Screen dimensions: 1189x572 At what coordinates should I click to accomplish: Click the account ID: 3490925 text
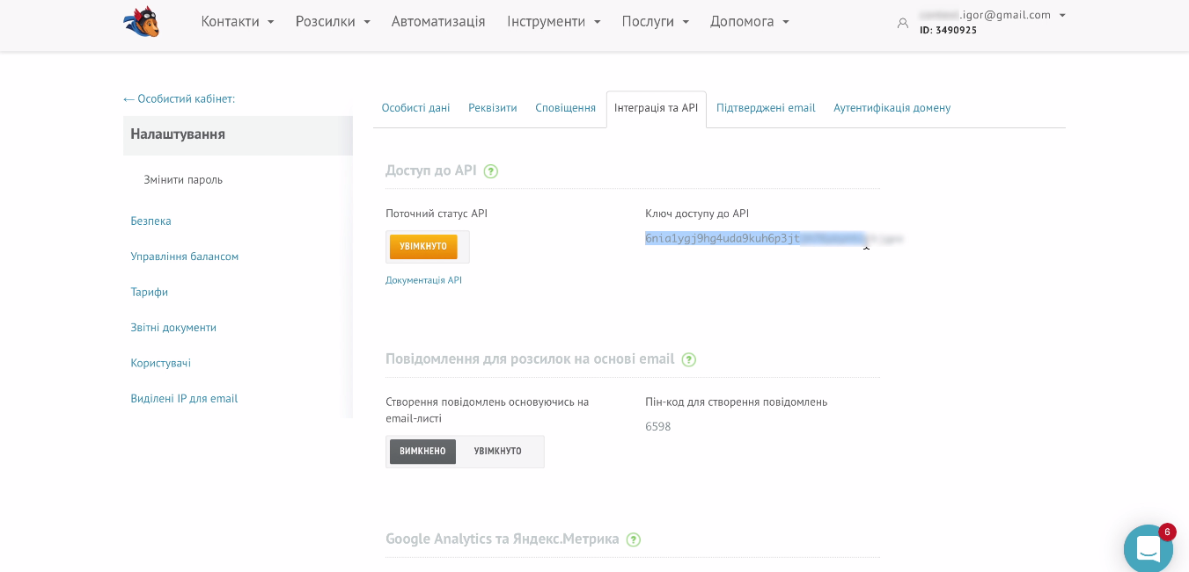pyautogui.click(x=949, y=30)
